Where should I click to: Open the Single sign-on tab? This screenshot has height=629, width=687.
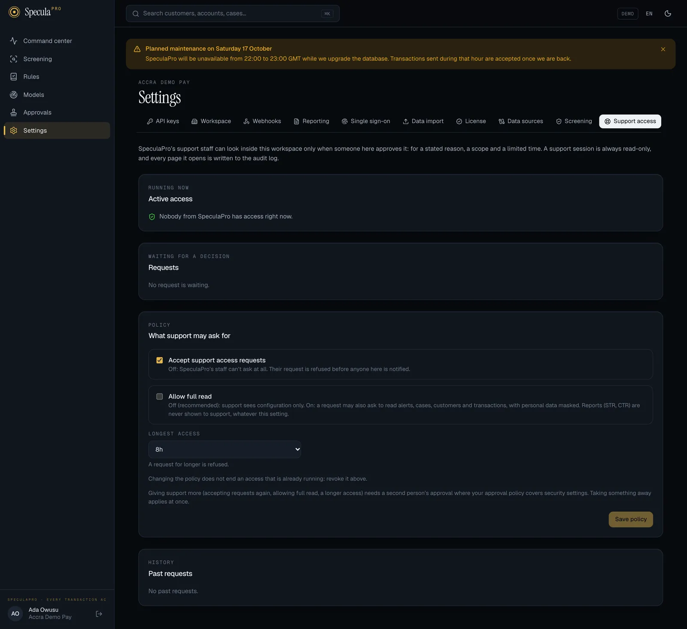point(366,121)
